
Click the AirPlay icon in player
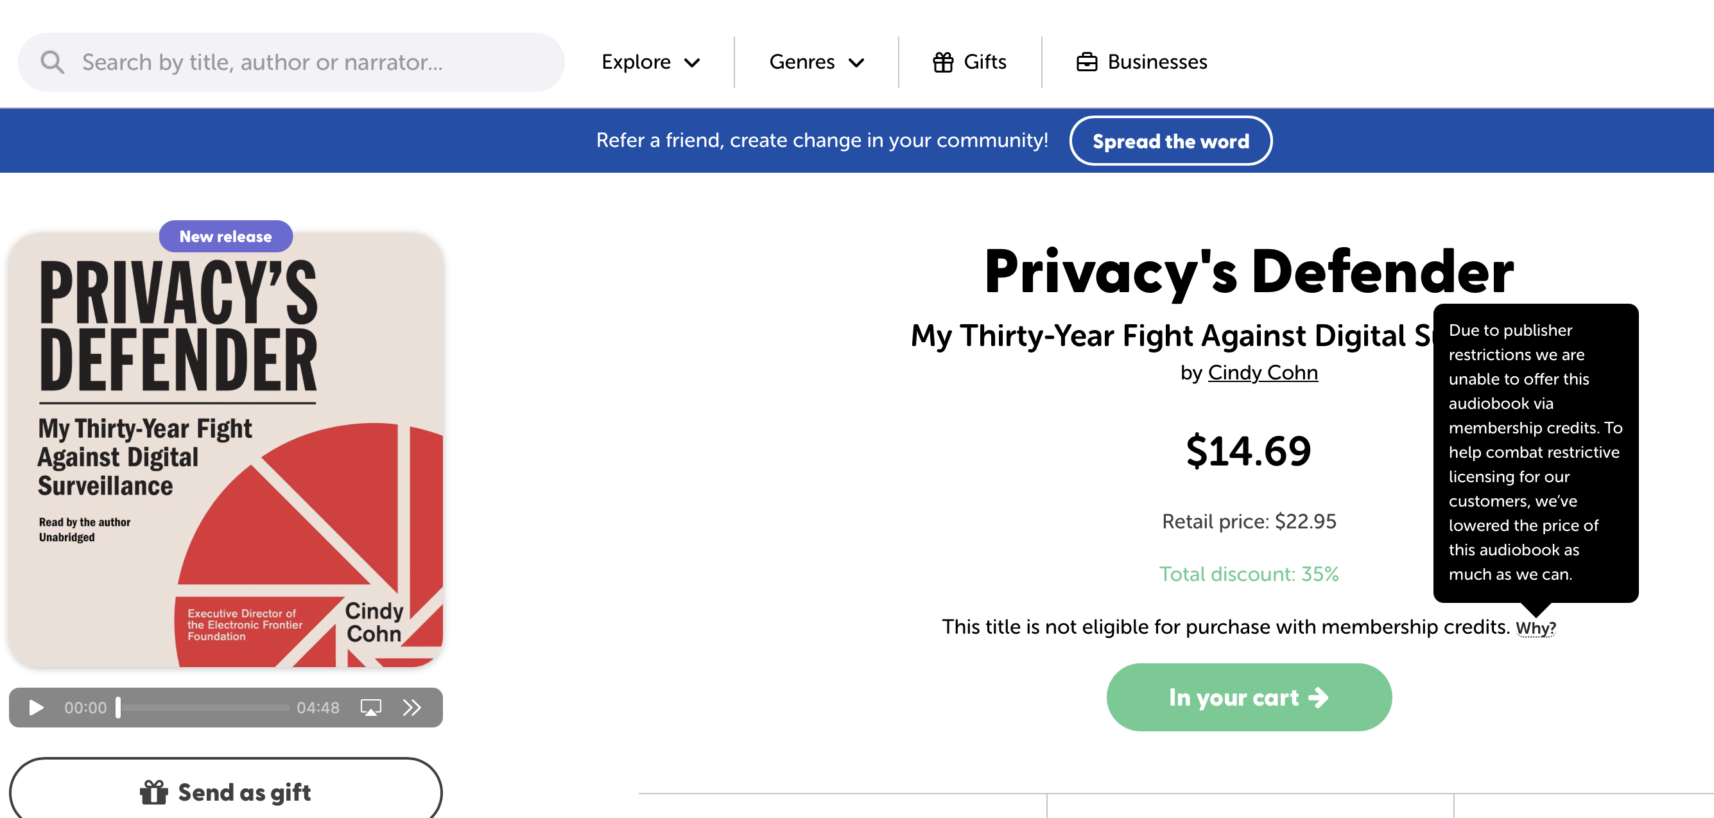pos(370,707)
